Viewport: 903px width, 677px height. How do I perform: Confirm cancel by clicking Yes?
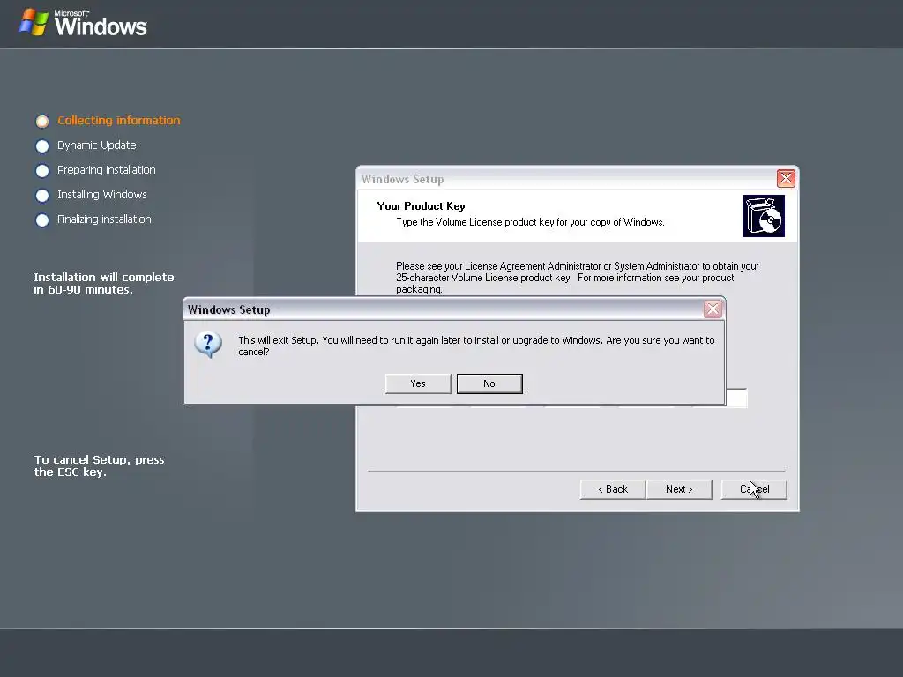[418, 383]
